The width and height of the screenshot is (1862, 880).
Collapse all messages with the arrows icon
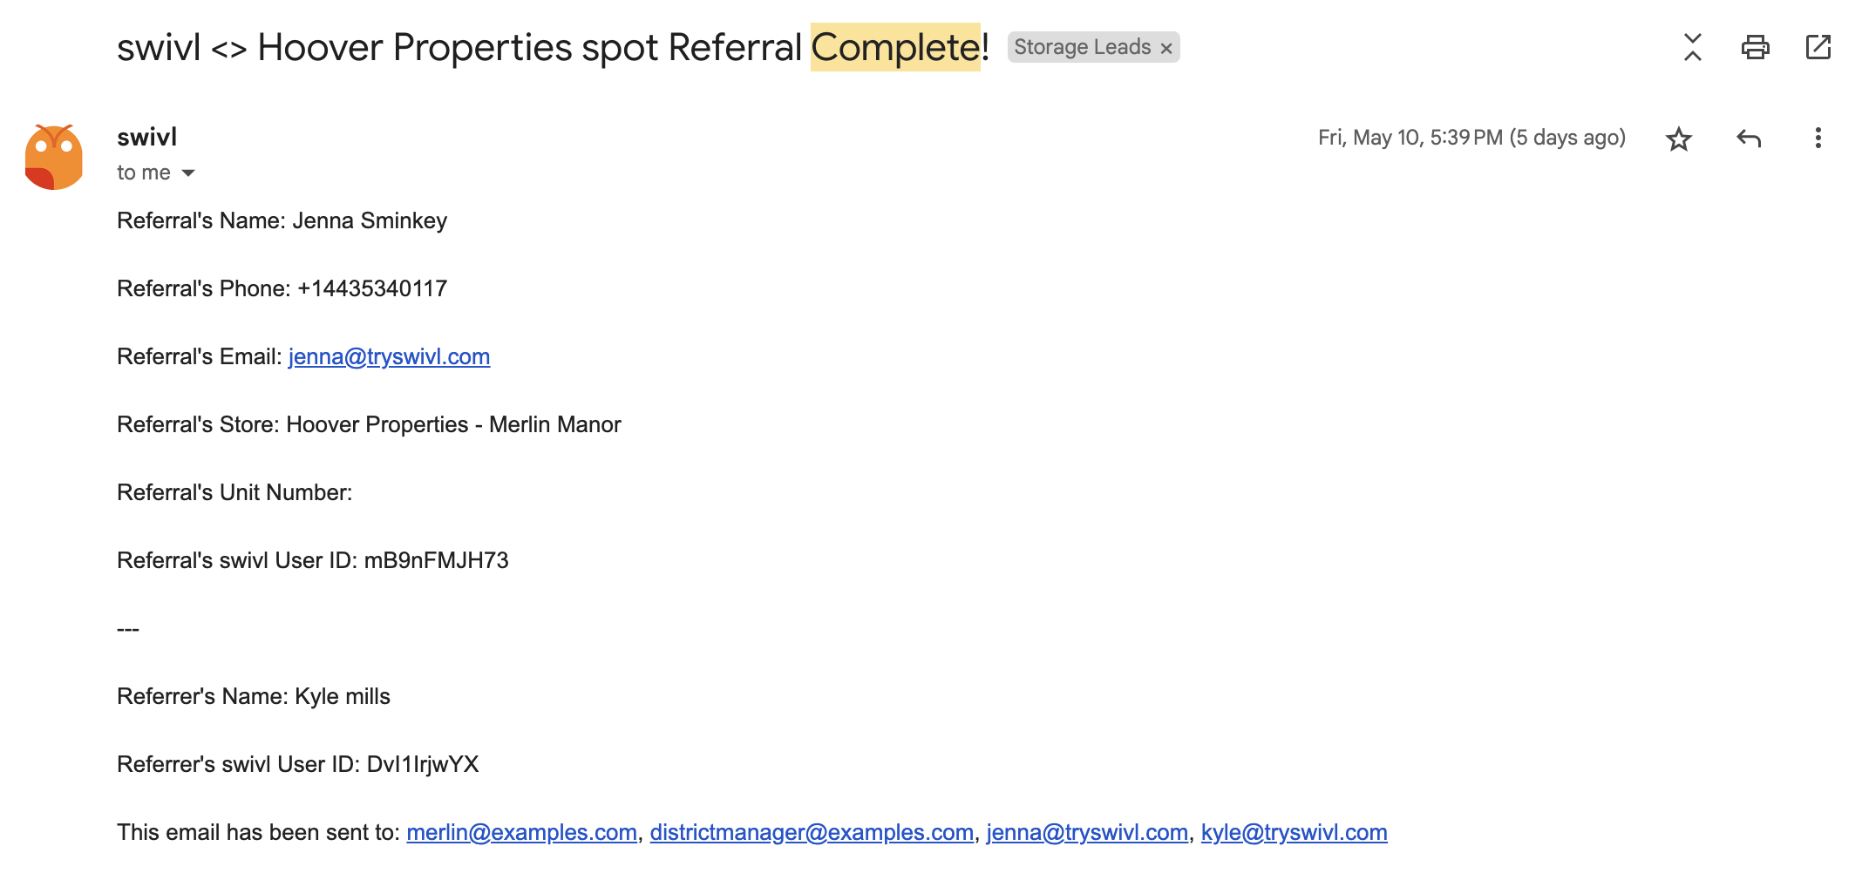click(1692, 47)
